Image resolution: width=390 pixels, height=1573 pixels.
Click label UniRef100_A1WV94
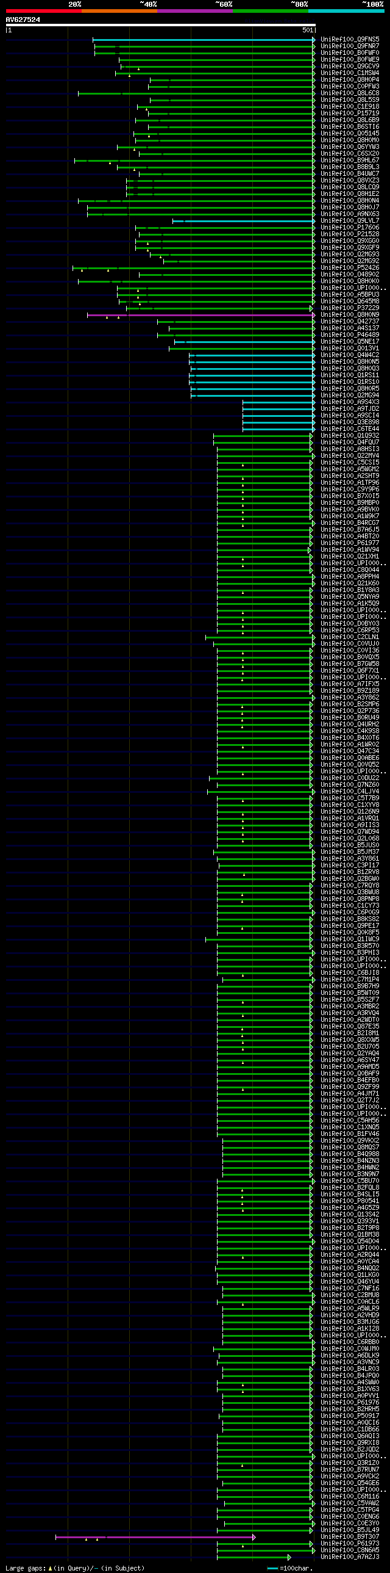pyautogui.click(x=350, y=550)
